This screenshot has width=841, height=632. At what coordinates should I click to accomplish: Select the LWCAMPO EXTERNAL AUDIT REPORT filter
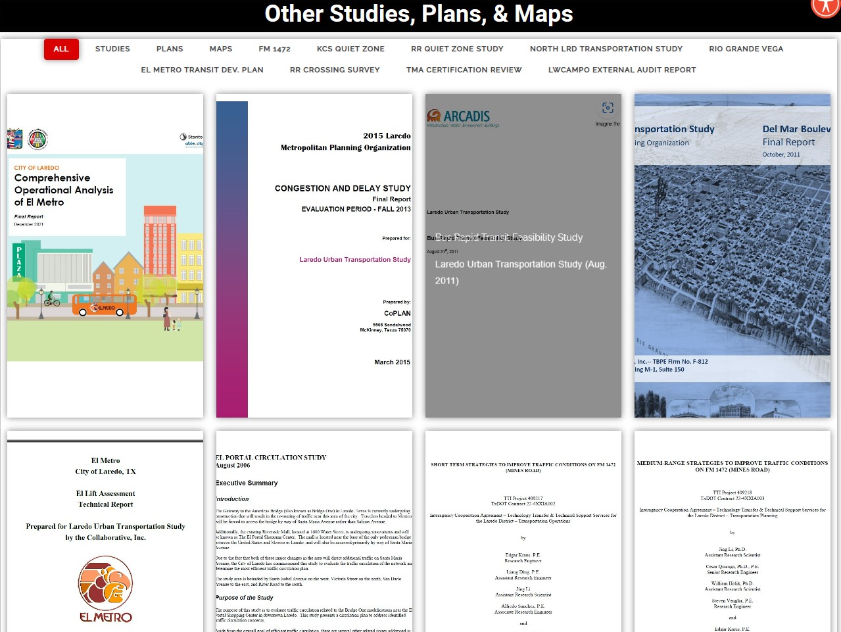621,70
